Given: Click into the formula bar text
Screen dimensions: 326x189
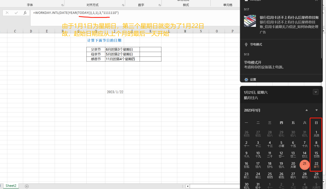Looking at the screenshot, I should pyautogui.click(x=76, y=13).
